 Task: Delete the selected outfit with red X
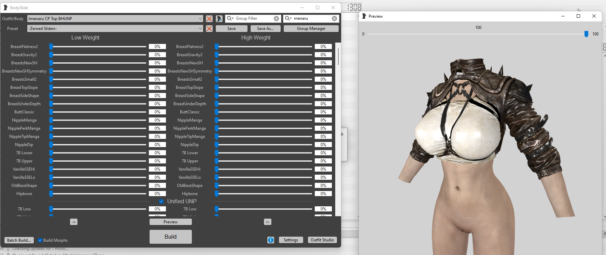pos(209,19)
